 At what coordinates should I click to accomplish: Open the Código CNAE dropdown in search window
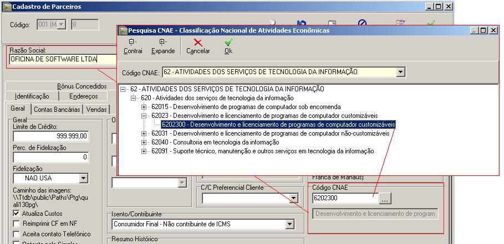click(400, 72)
